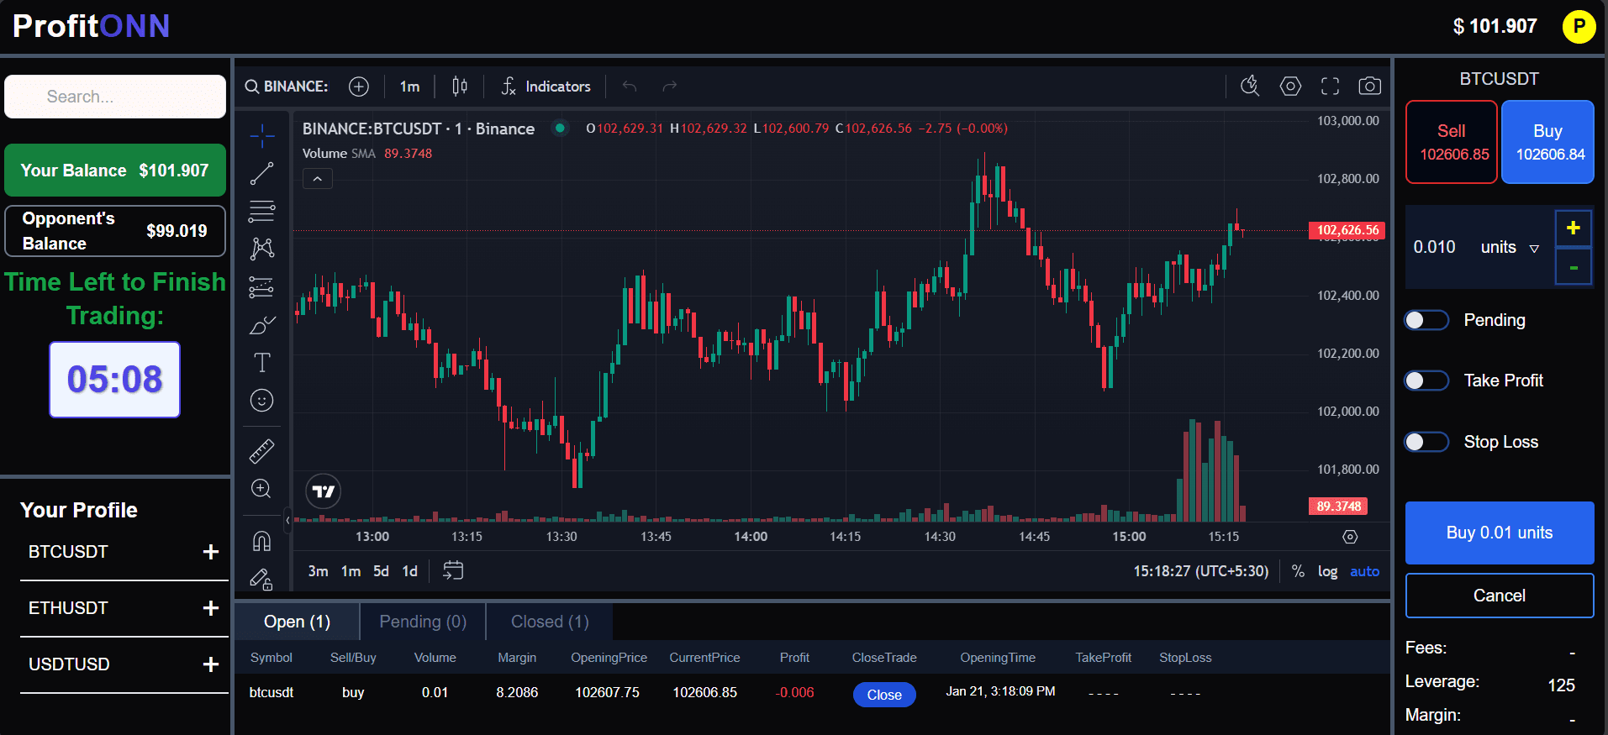
Task: Click the 89.3748 volume axis label
Action: (x=1338, y=507)
